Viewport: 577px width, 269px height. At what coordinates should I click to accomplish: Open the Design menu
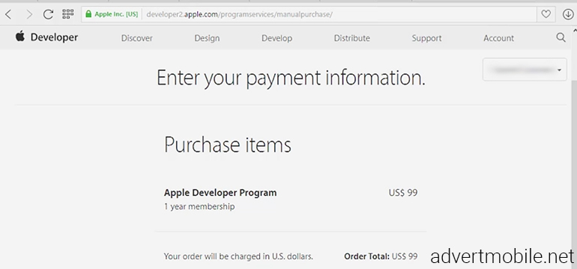click(x=207, y=38)
